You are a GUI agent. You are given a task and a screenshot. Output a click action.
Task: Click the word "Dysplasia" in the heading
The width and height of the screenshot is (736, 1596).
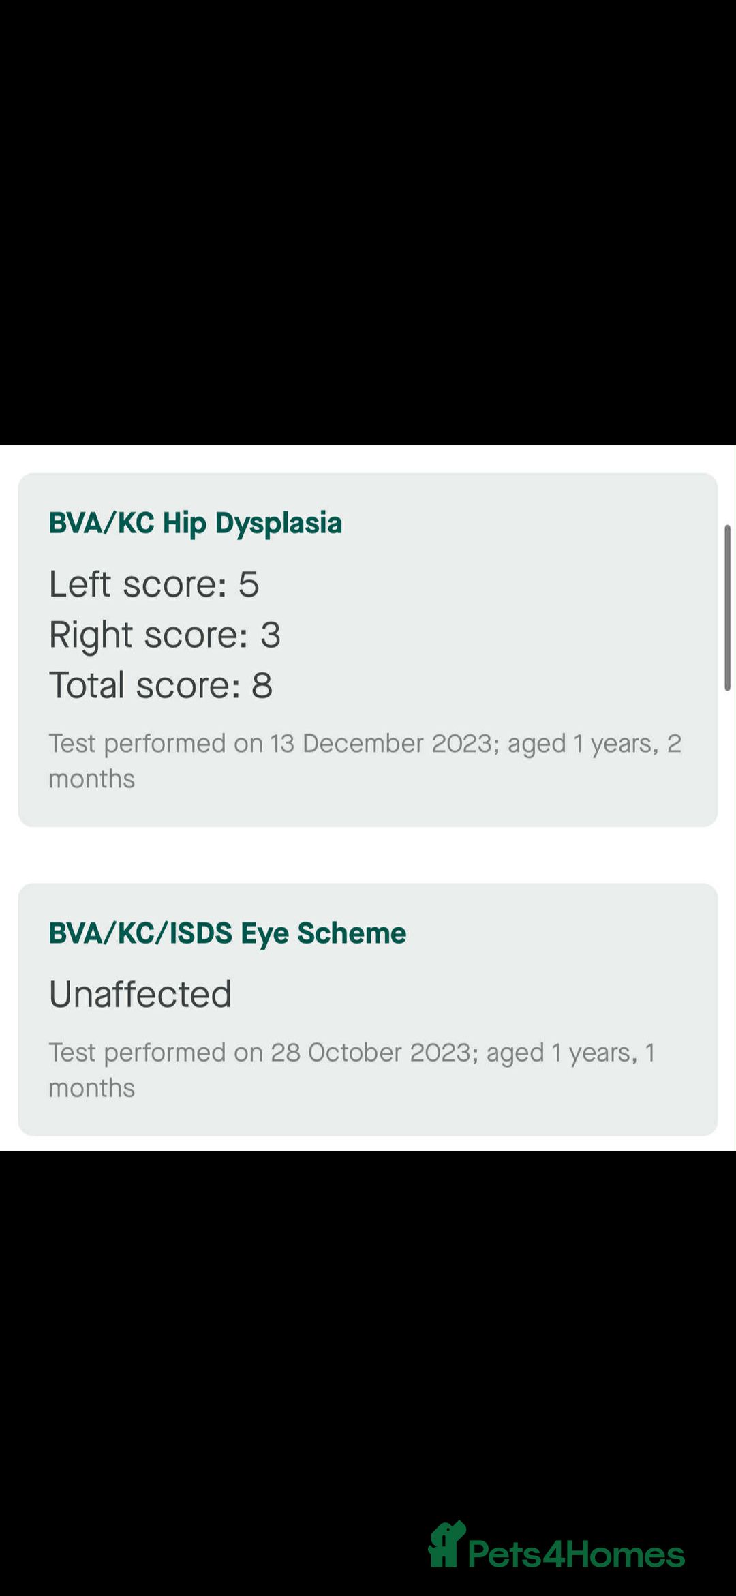(x=279, y=523)
